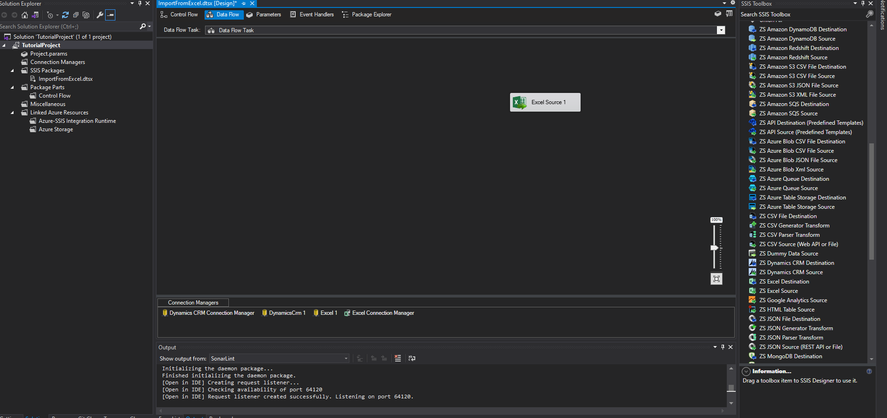This screenshot has width=887, height=418.
Task: Toggle pin on ImportFromExcel.dtsx document tab
Action: click(x=243, y=3)
